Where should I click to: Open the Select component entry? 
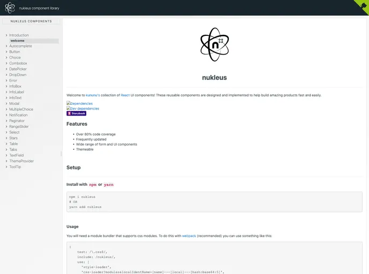click(x=14, y=132)
